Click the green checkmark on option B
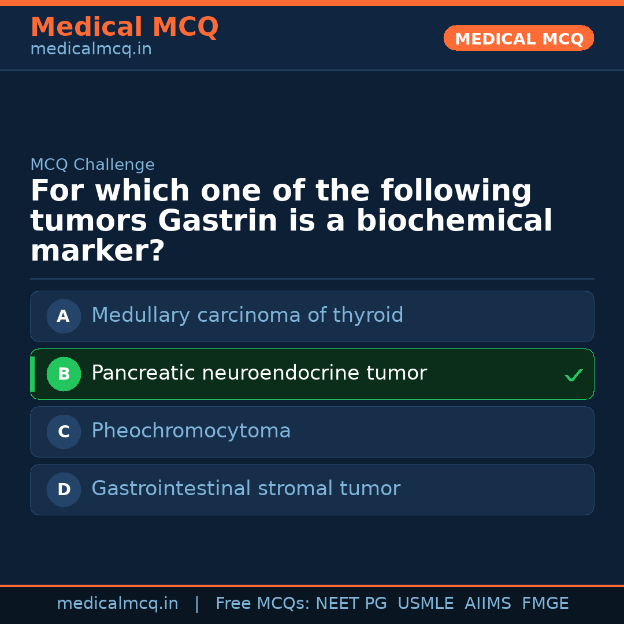Screen dimensions: 624x624 573,376
